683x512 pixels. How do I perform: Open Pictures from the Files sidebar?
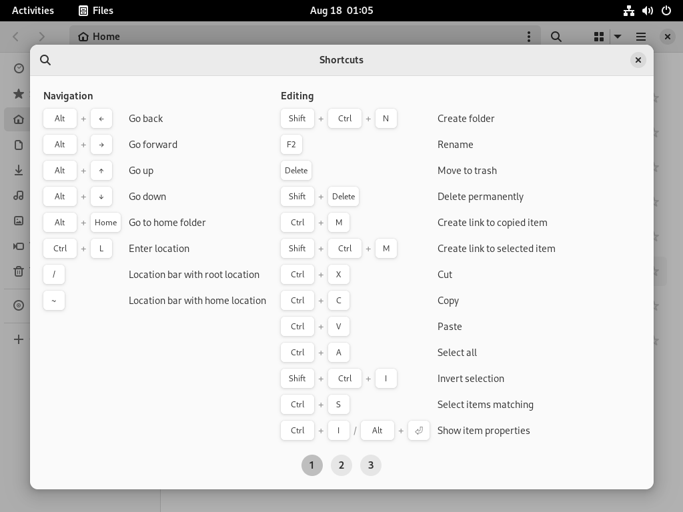[x=19, y=221]
